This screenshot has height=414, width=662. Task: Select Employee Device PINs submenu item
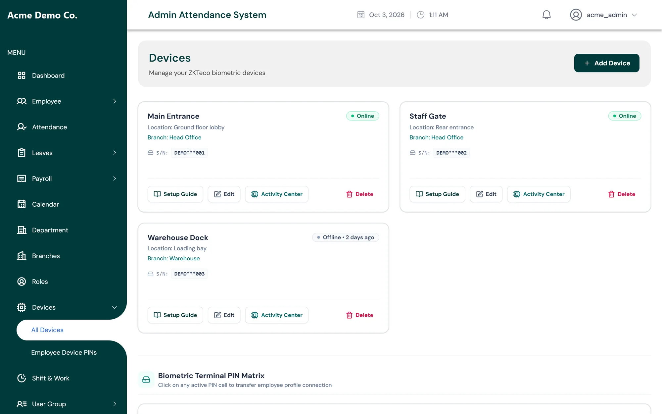point(64,352)
